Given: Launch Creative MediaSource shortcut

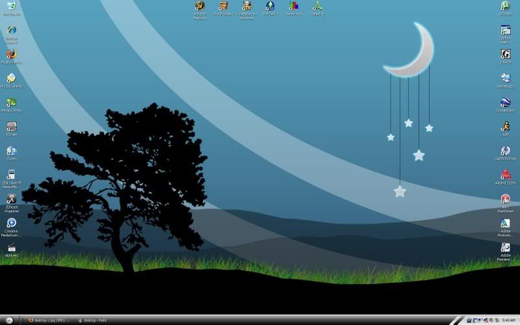Looking at the screenshot, I should click(11, 224).
